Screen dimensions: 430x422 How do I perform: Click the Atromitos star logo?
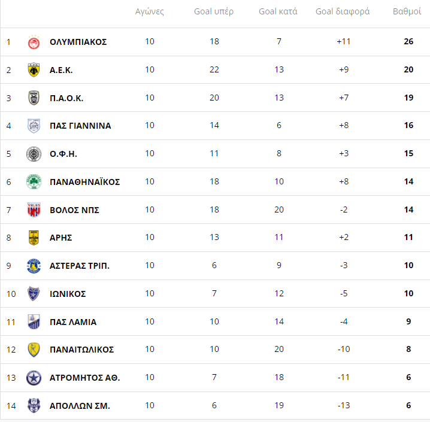point(34,378)
